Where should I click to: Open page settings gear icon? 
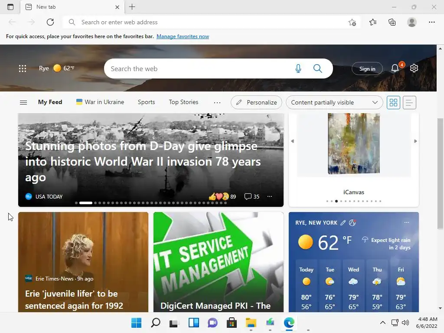coord(414,68)
